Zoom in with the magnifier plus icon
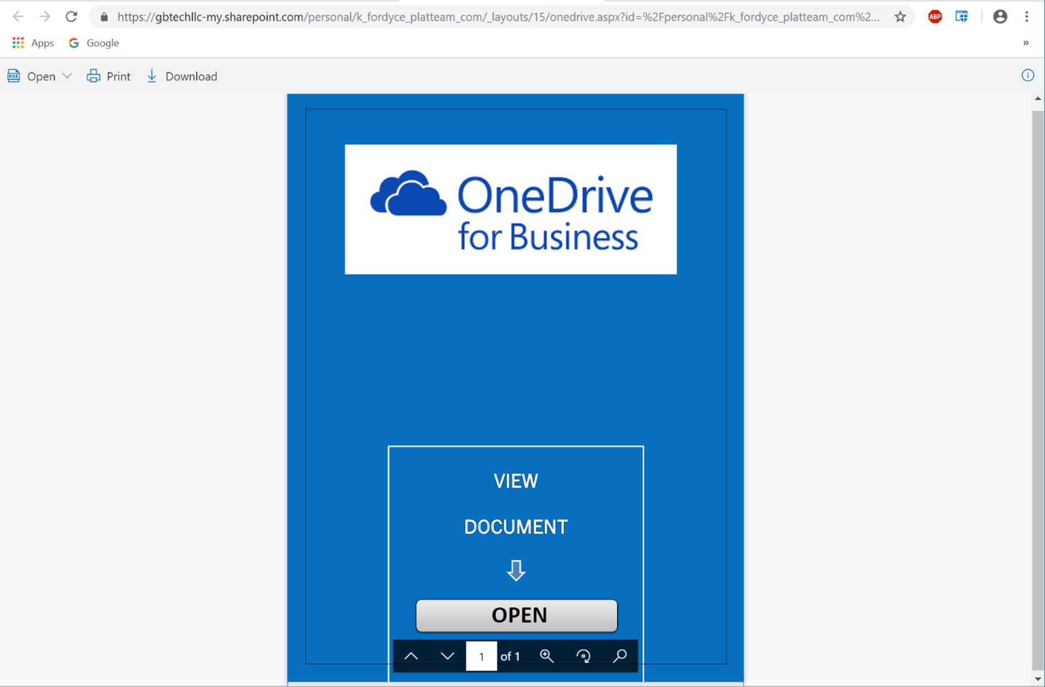Viewport: 1045px width, 687px height. pyautogui.click(x=546, y=656)
